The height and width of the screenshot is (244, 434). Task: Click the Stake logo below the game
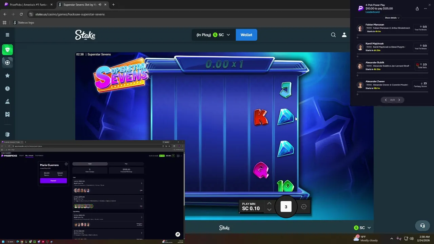pyautogui.click(x=224, y=228)
